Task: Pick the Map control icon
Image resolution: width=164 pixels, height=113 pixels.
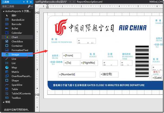Action: click(x=7, y=67)
